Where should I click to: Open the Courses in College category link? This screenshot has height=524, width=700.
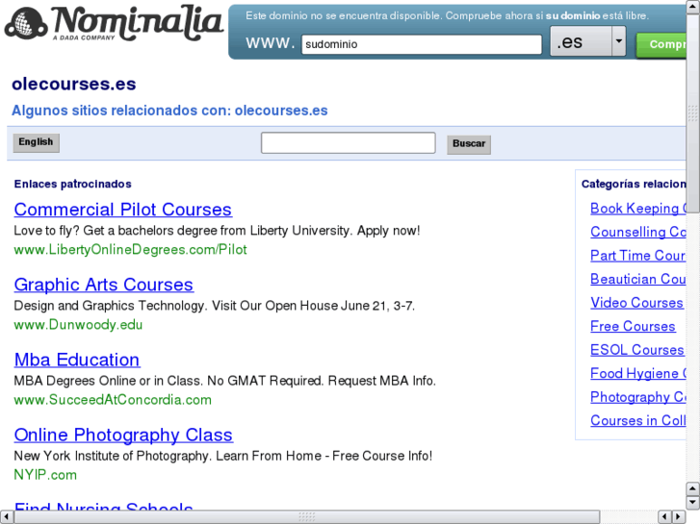(638, 421)
